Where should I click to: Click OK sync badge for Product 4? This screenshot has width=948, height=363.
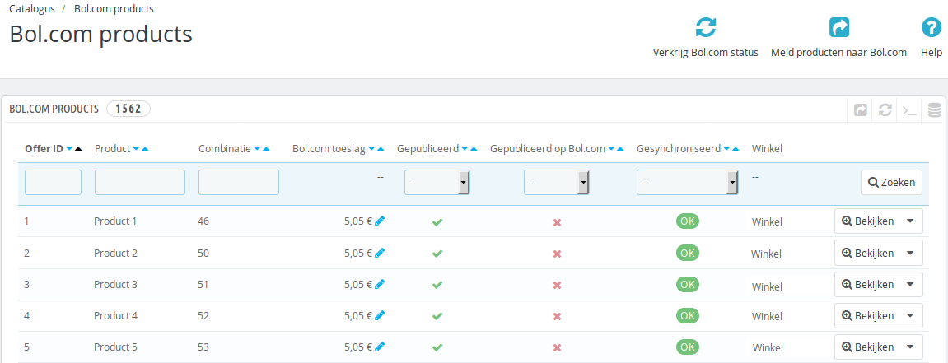click(x=688, y=315)
